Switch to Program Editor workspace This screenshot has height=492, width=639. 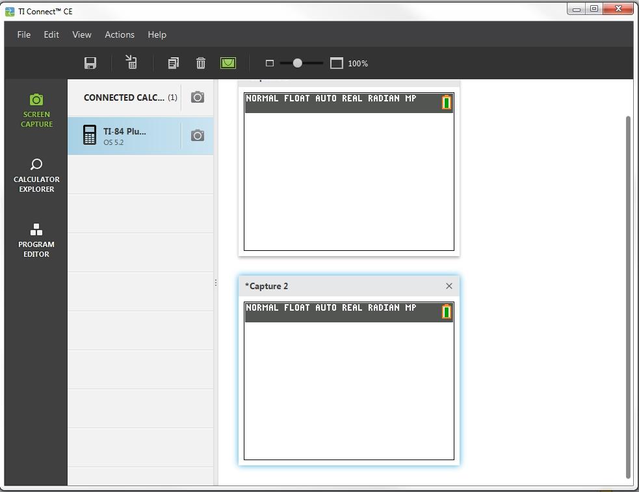click(36, 240)
